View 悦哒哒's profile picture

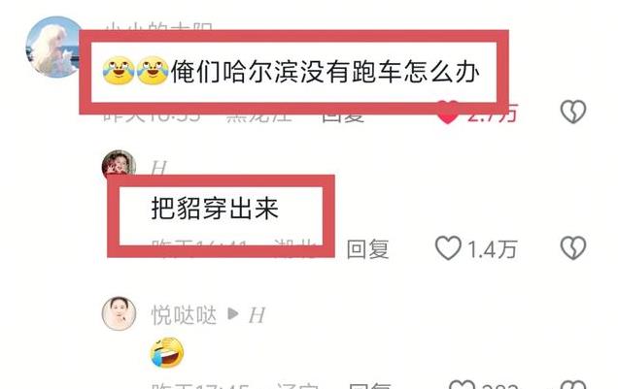pyautogui.click(x=119, y=313)
